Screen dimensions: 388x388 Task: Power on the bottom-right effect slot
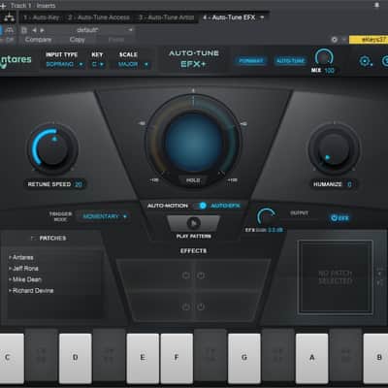pyautogui.click(x=201, y=307)
